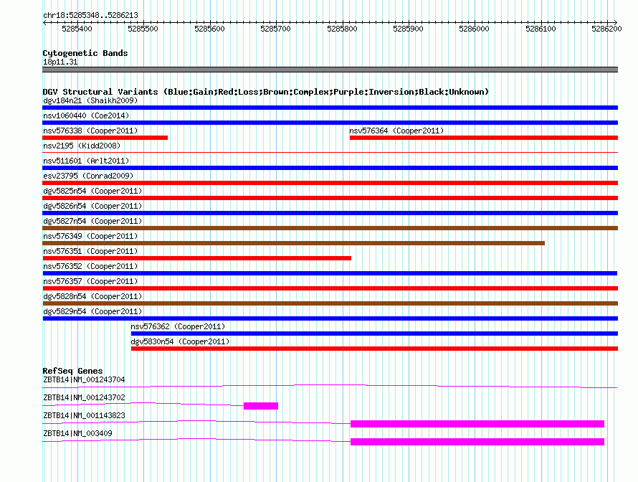Select the dgv5827n54 brown complex bar
The height and width of the screenshot is (482, 638).
[x=330, y=228]
